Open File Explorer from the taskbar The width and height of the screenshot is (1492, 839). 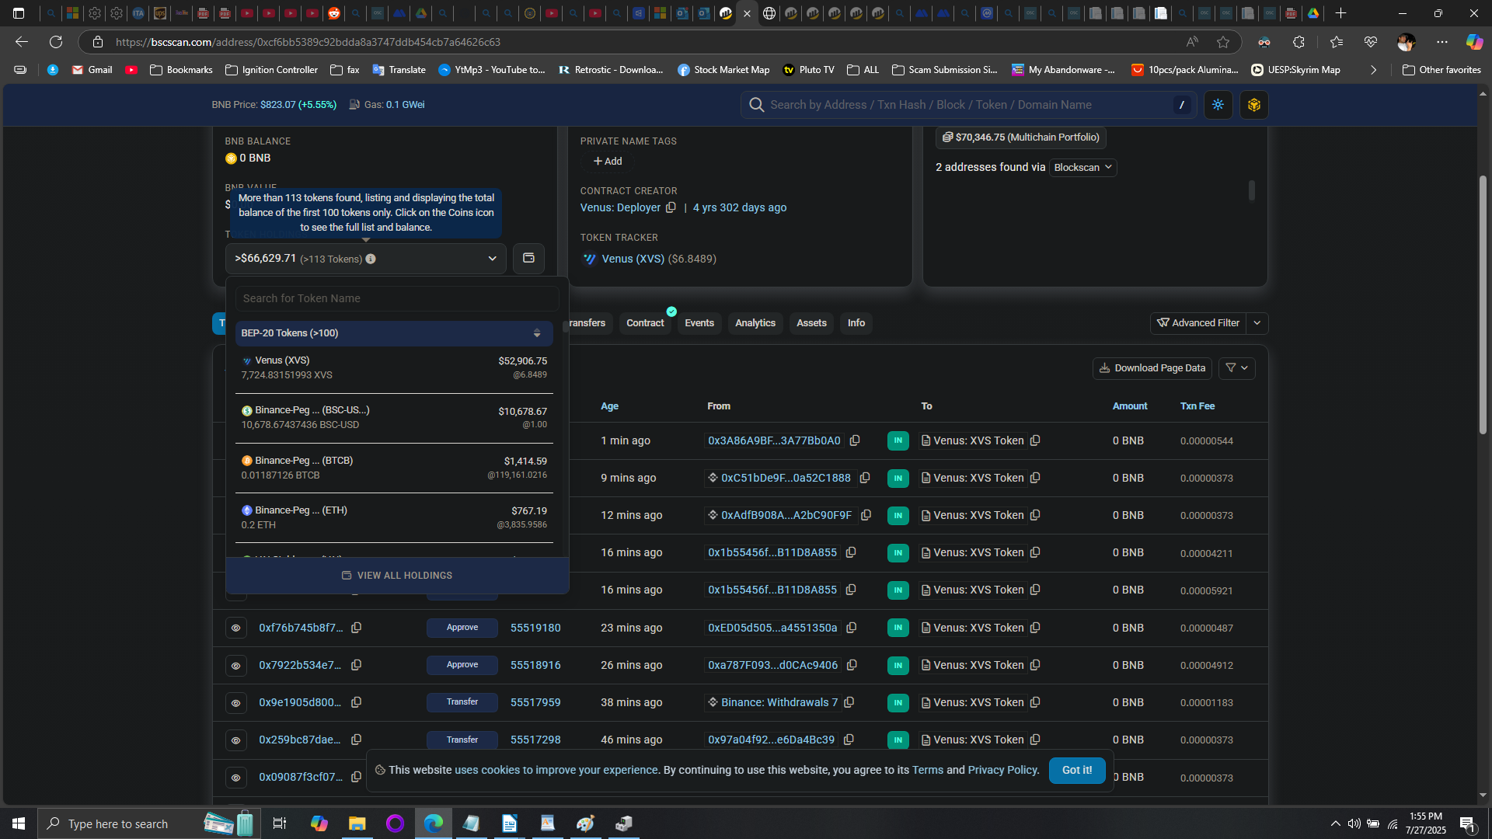pos(357,823)
